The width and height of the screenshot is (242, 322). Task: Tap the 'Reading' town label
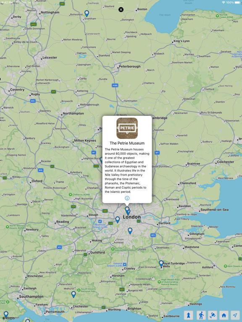[x=63, y=221]
